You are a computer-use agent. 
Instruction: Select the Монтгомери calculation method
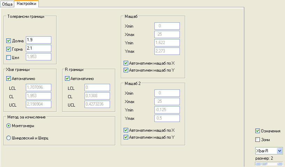[9, 126]
